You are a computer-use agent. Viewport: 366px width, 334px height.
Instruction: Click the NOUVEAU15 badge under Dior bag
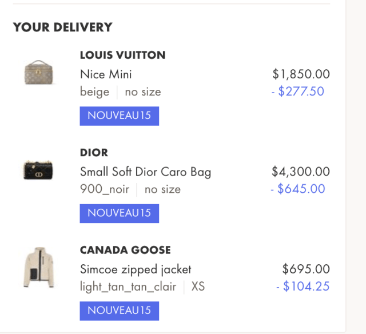119,213
